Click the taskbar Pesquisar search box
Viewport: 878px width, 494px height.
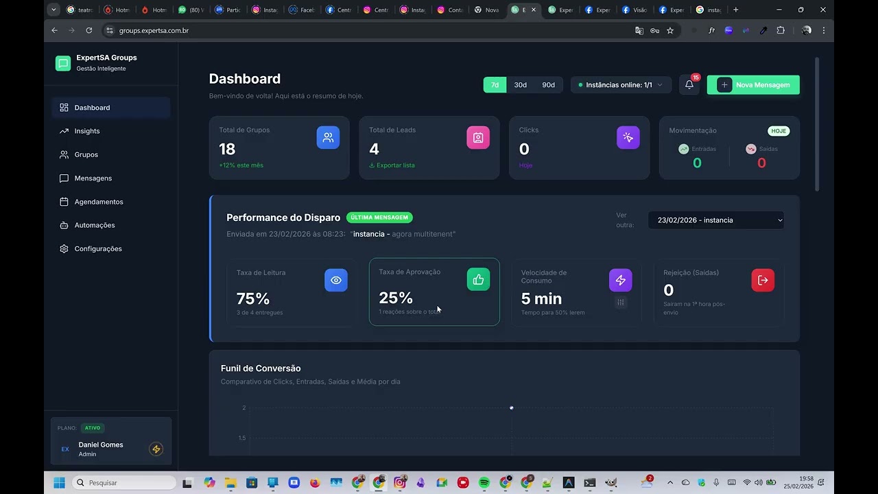[x=124, y=482]
